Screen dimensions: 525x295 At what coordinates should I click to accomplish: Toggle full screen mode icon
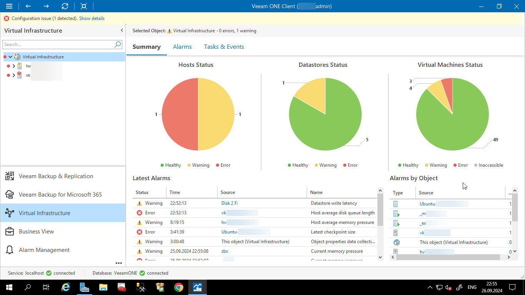(x=84, y=6)
